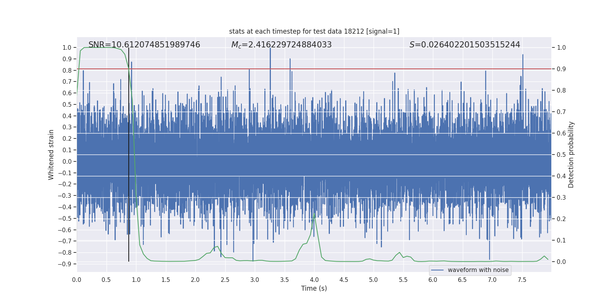
Task: Click the green curve plateau near top left
Action: point(100,47)
